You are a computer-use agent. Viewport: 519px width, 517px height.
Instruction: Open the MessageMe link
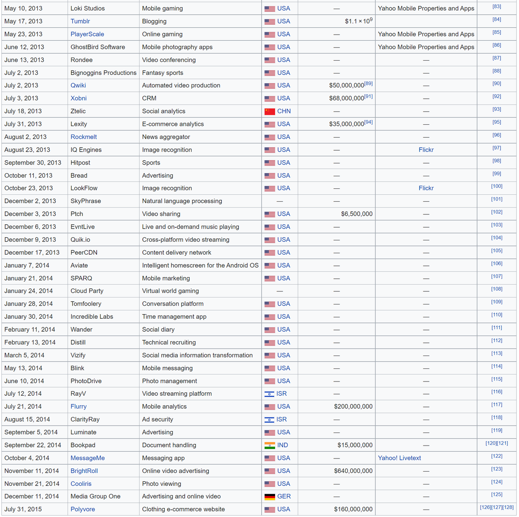[88, 458]
